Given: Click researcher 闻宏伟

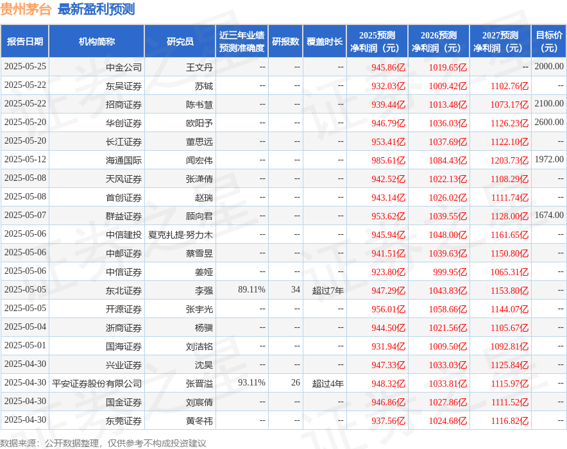Looking at the screenshot, I should 199,160.
